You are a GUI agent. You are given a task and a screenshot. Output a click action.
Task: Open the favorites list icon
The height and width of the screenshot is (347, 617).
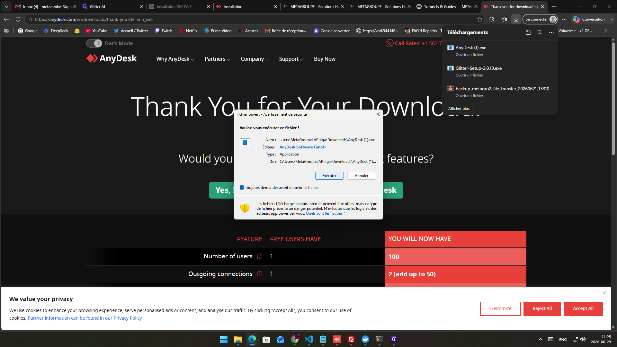pos(505,19)
